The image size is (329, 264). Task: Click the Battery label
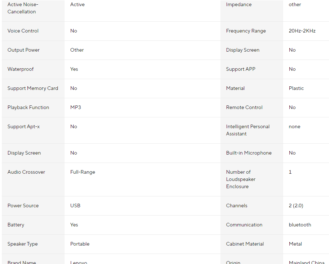(16, 225)
